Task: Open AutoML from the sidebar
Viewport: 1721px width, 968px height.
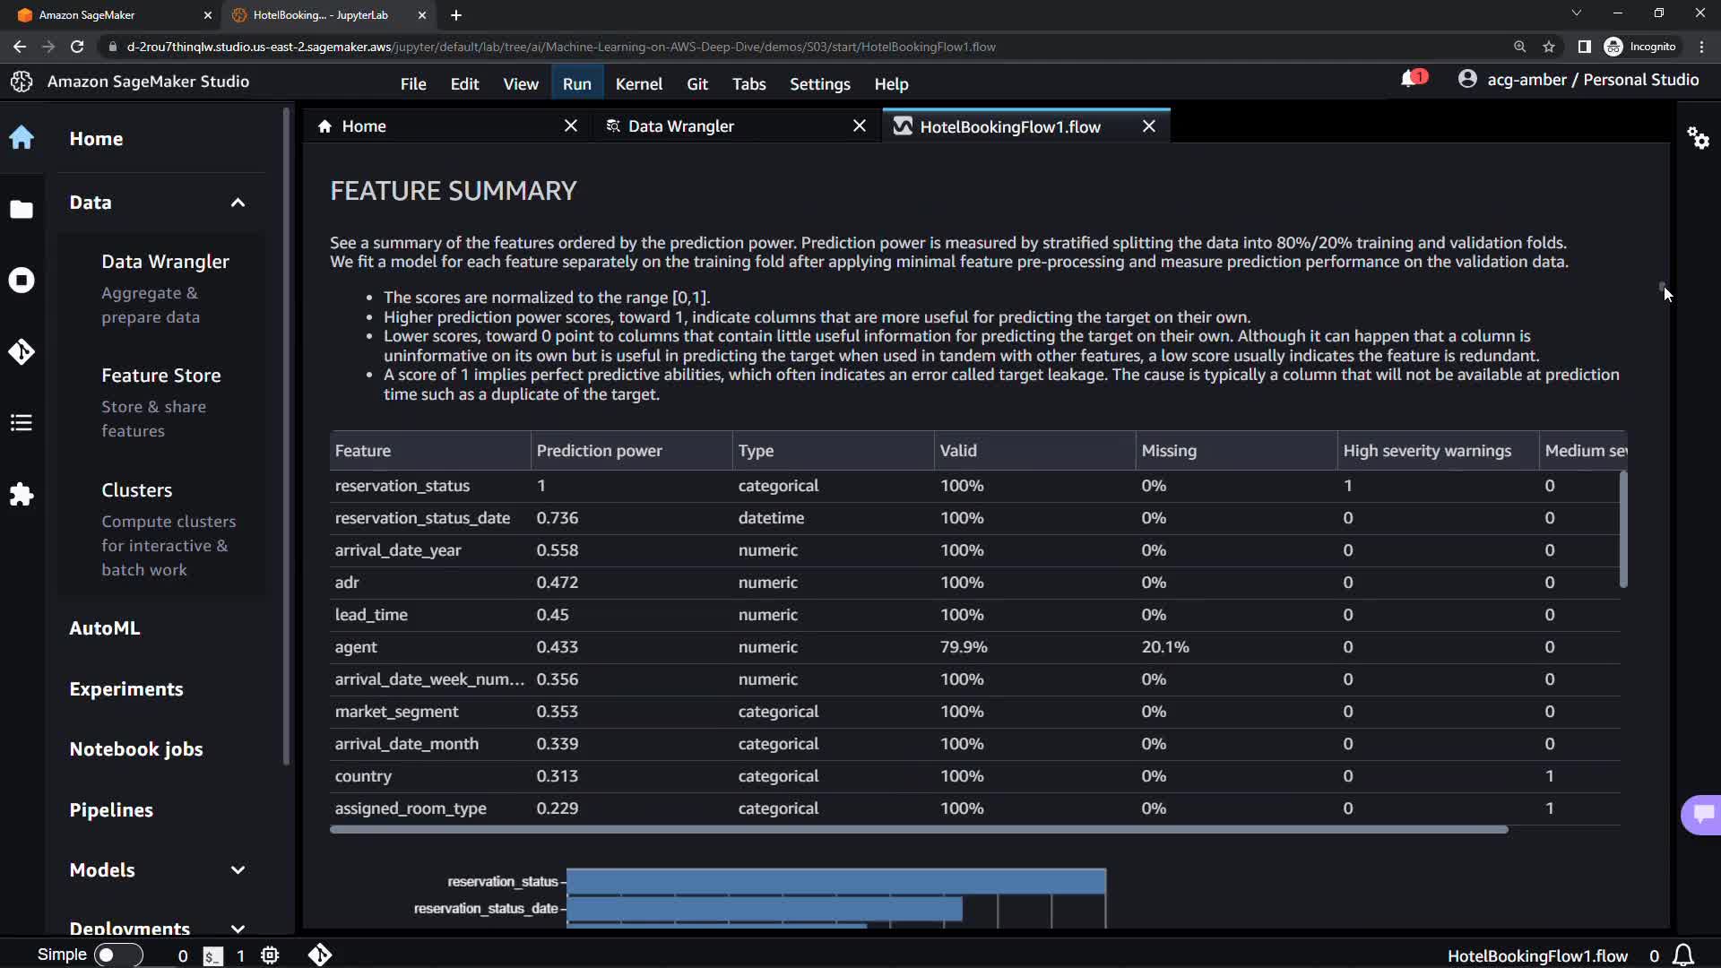Action: (x=105, y=628)
